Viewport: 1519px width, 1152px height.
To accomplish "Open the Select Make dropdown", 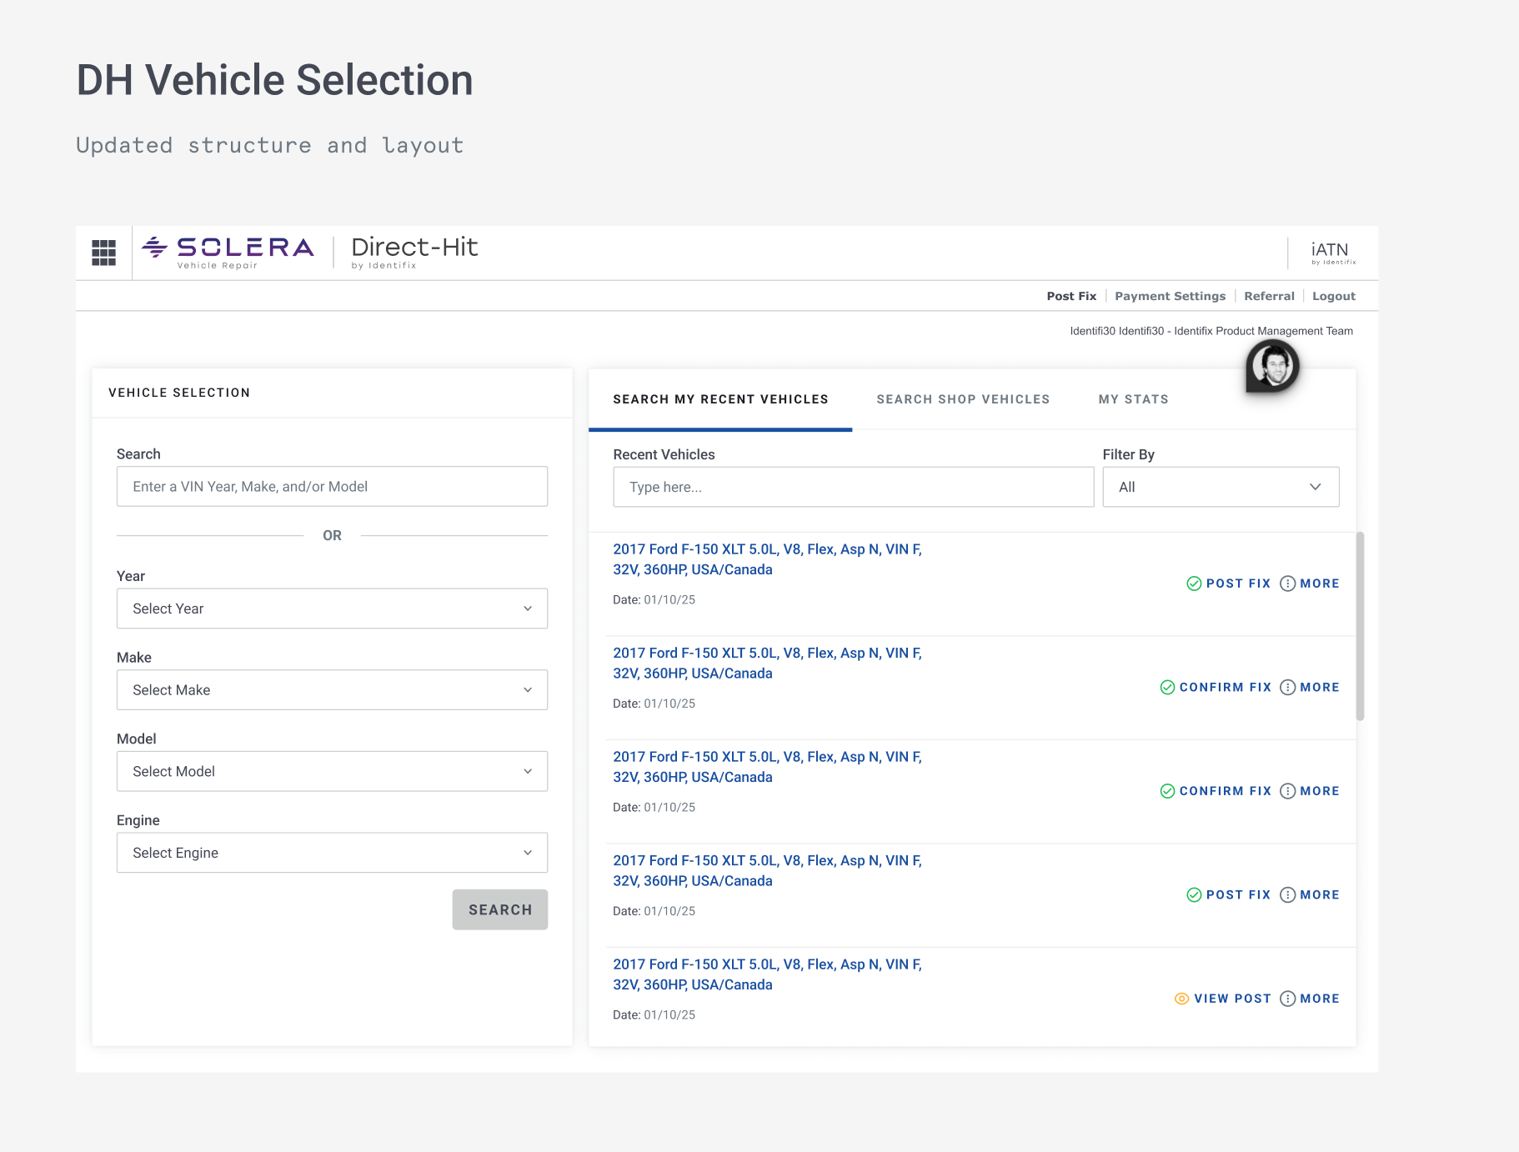I will pos(332,690).
